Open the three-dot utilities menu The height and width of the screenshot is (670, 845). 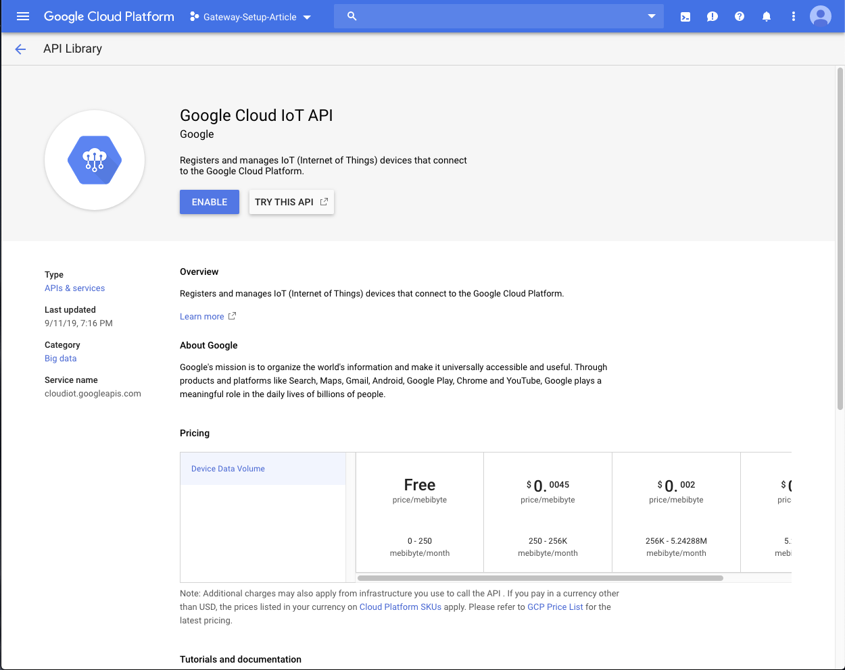[x=793, y=16]
